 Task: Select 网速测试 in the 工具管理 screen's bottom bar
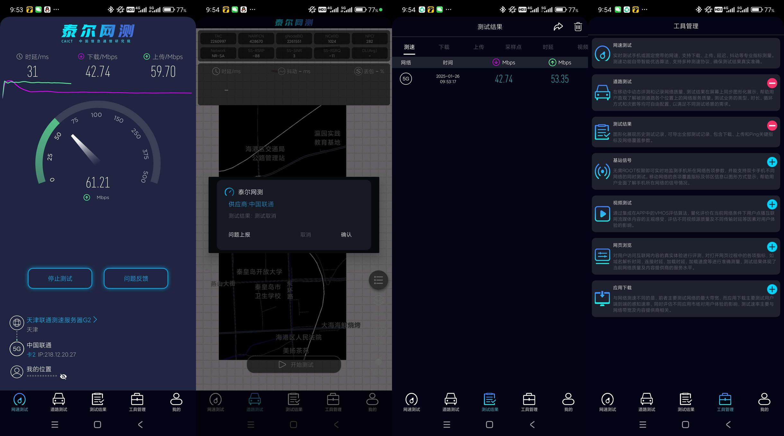tap(608, 402)
